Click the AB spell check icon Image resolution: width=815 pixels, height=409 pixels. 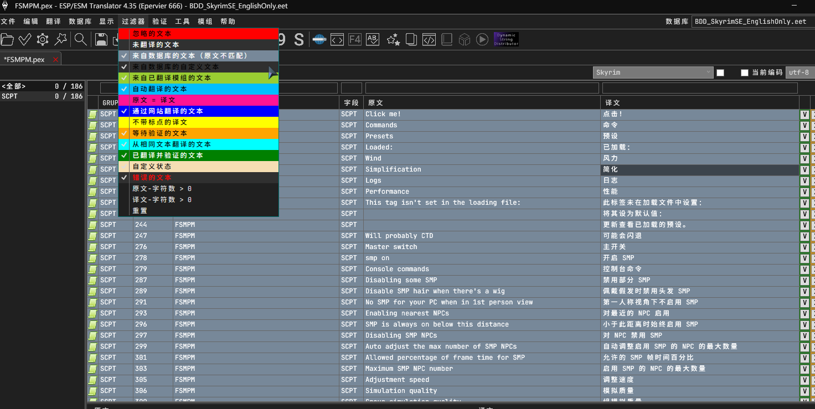373,39
